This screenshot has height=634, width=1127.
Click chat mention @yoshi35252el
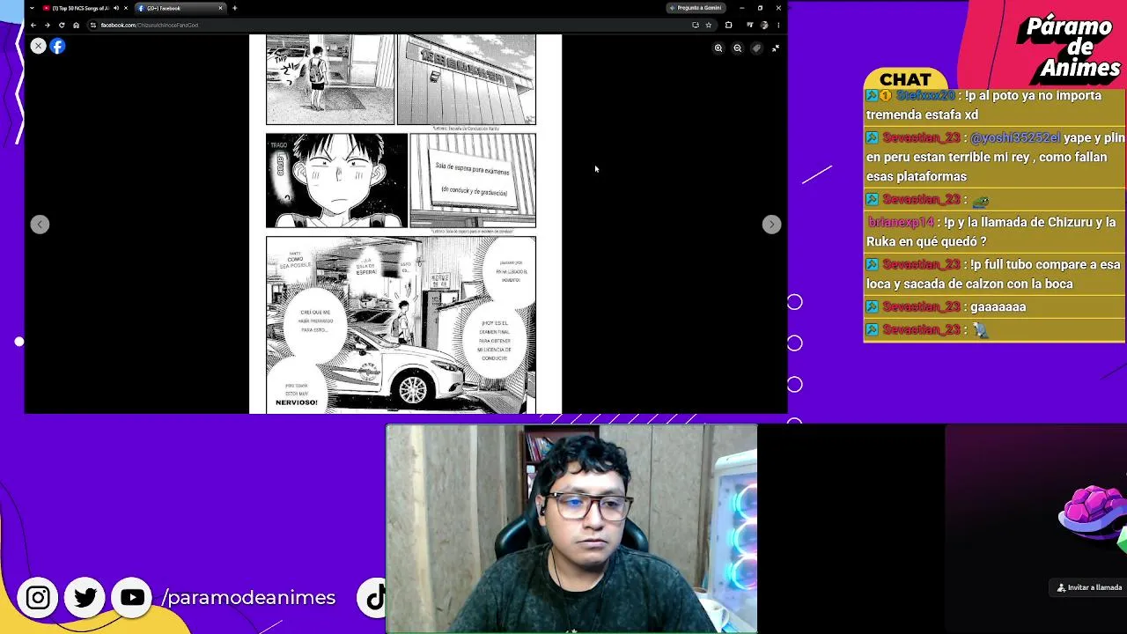point(1015,138)
